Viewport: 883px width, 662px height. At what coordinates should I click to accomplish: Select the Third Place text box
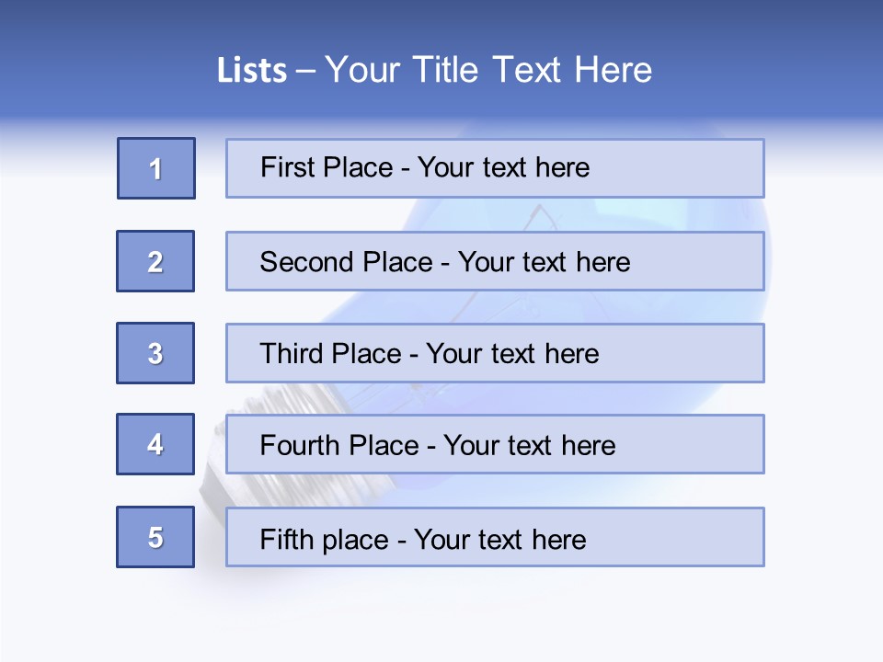[495, 353]
